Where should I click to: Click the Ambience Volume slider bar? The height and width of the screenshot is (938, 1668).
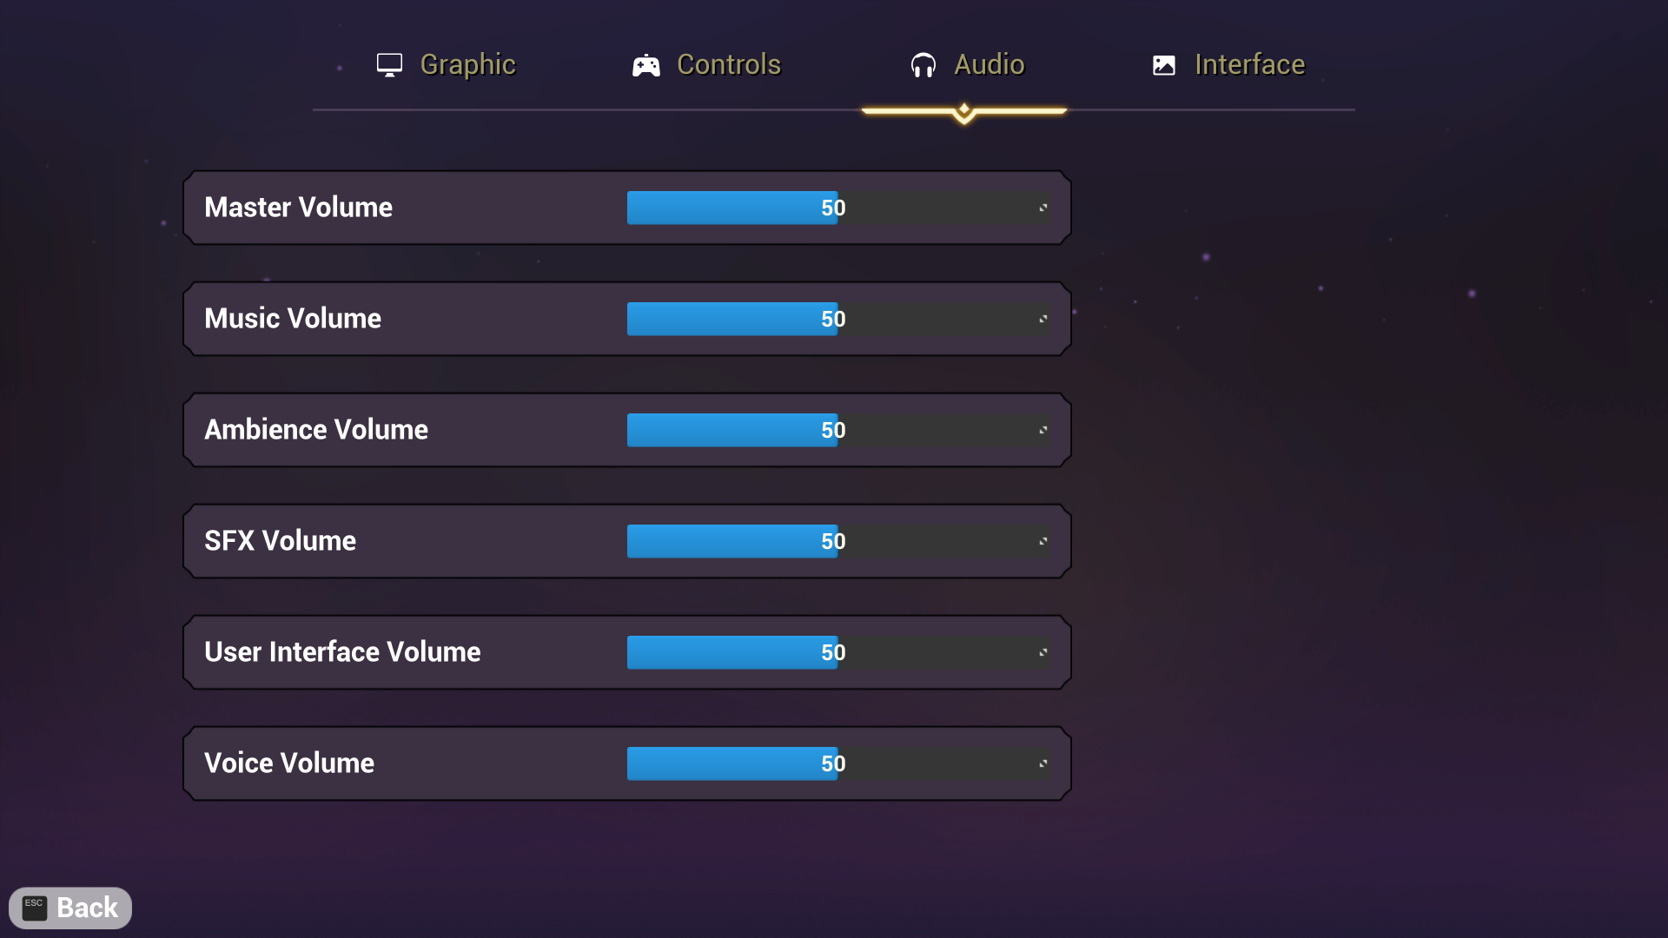point(839,431)
